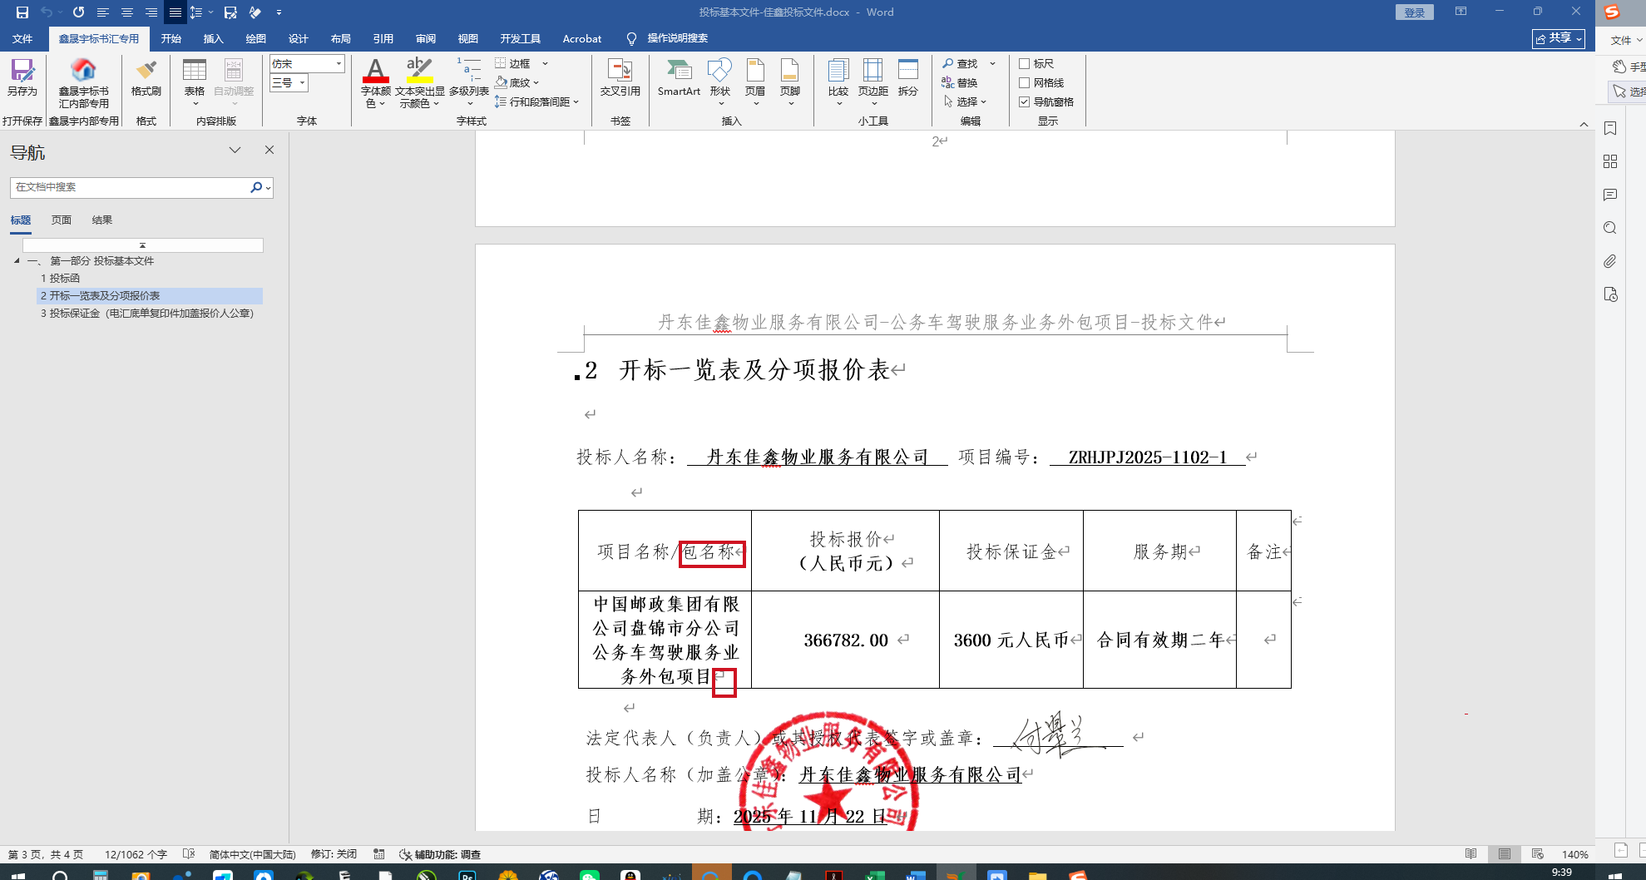Open the 文件 file menu
The width and height of the screenshot is (1646, 880).
(x=22, y=38)
